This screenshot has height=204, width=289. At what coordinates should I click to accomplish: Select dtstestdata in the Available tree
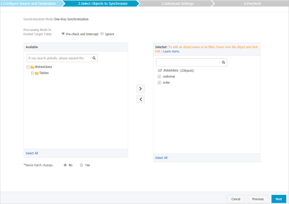(43, 67)
